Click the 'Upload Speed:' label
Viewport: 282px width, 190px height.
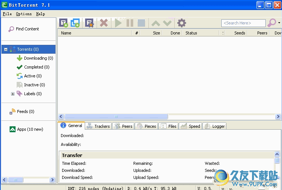coord(146,177)
